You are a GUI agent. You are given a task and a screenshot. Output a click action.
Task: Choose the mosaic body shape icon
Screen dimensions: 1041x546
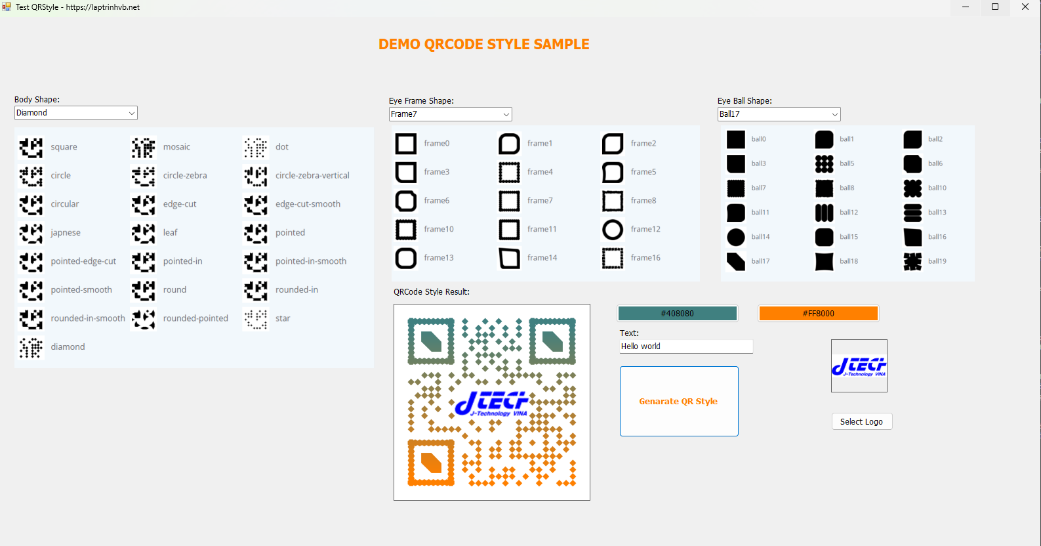(143, 148)
